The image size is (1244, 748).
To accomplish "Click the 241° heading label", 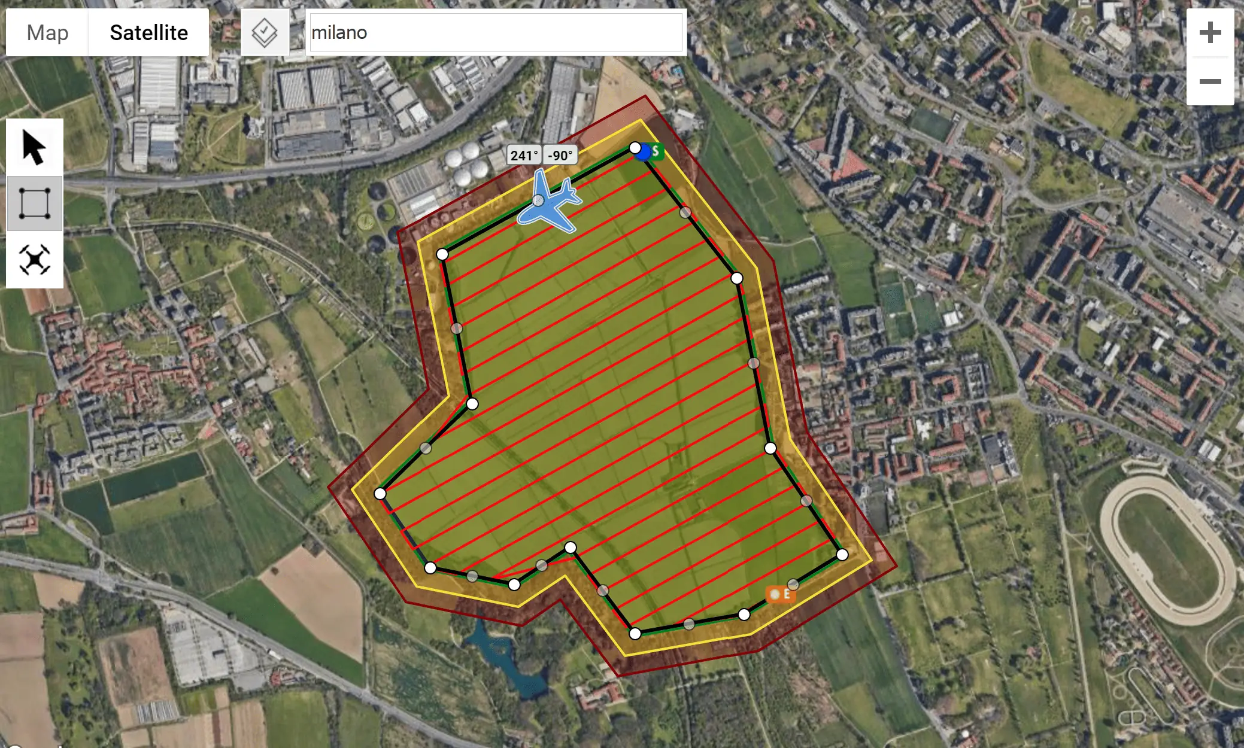I will [x=524, y=156].
